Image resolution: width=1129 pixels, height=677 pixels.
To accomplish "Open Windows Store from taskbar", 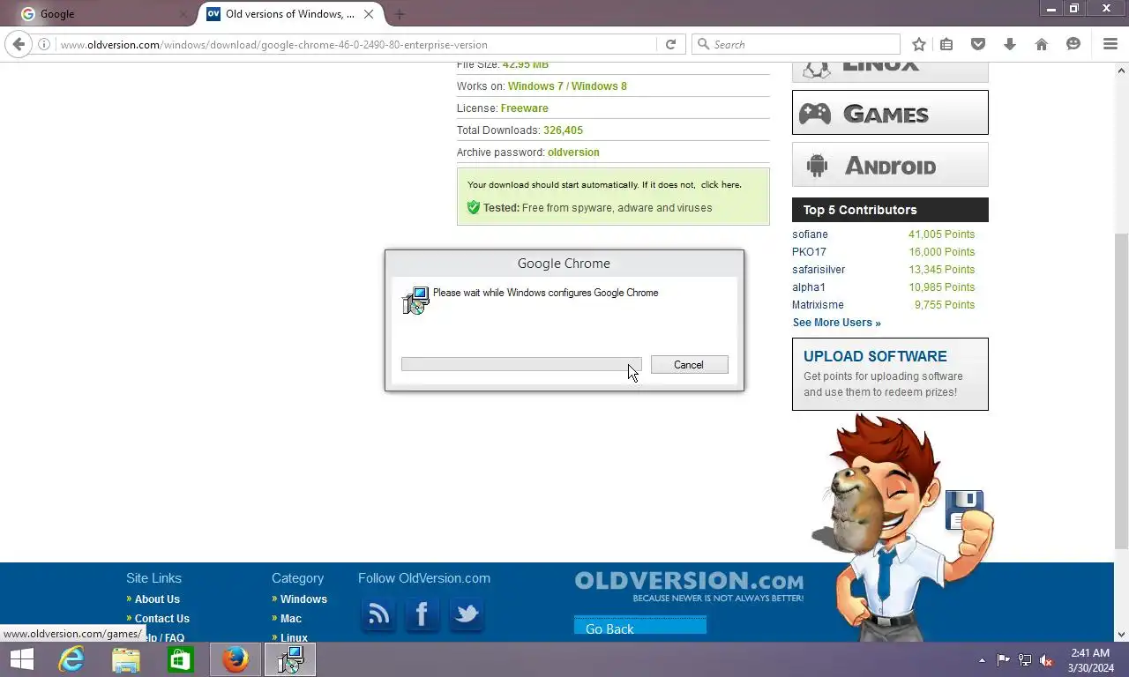I will click(181, 659).
